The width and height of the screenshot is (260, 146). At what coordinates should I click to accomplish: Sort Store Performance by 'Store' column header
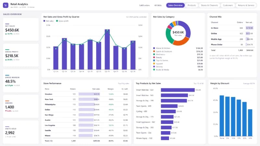[47, 89]
